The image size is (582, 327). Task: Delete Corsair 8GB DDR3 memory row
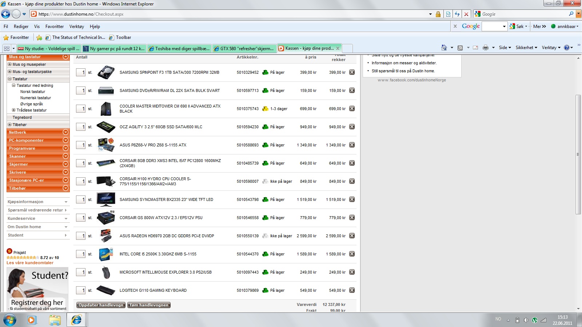352,163
